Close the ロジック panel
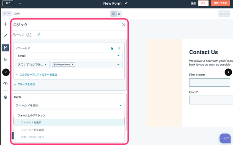233x145 pixels. [124, 25]
